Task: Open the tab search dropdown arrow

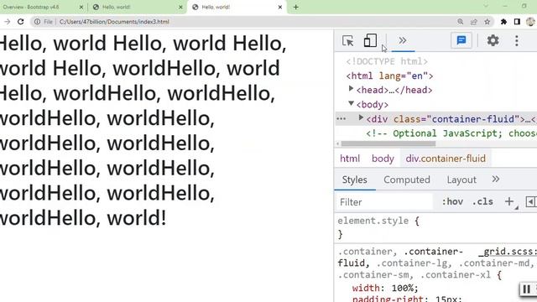Action: tap(486, 6)
